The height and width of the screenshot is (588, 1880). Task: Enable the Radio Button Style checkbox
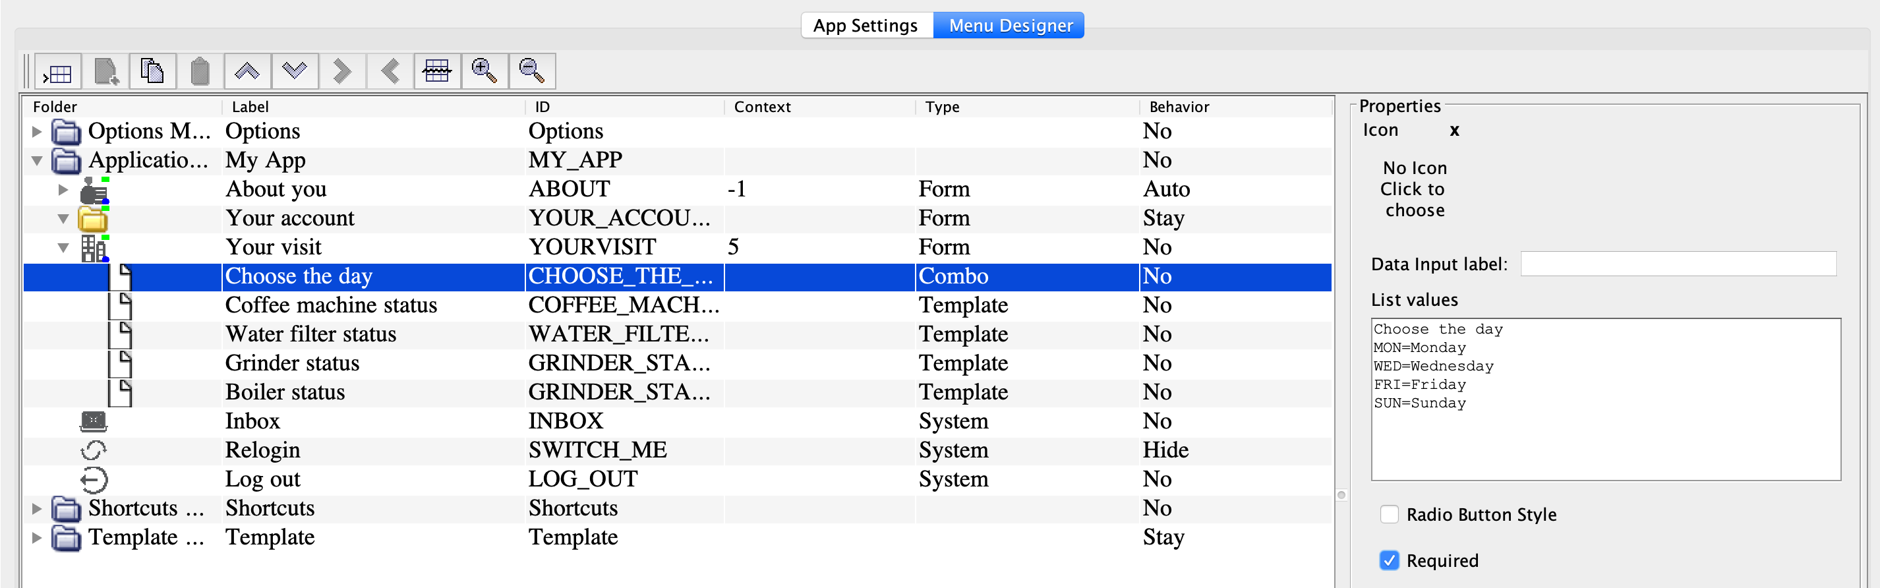[x=1389, y=514]
